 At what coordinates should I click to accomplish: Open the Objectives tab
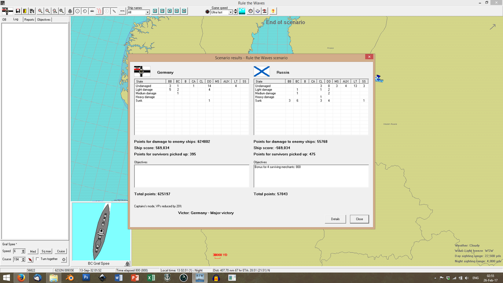(44, 19)
